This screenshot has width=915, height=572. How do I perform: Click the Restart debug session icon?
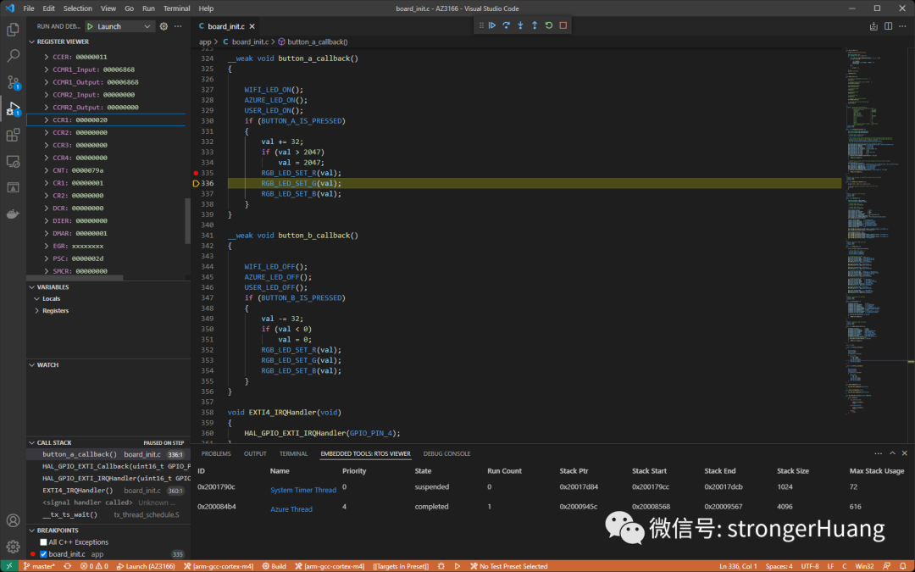548,25
